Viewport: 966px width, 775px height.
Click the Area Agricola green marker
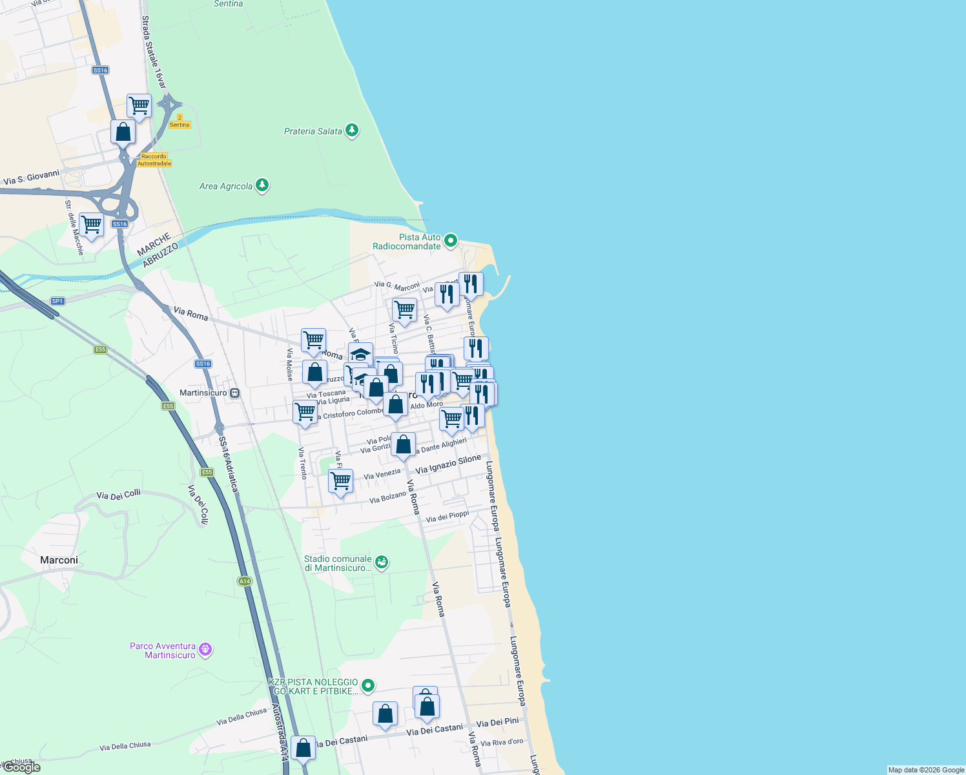click(262, 184)
